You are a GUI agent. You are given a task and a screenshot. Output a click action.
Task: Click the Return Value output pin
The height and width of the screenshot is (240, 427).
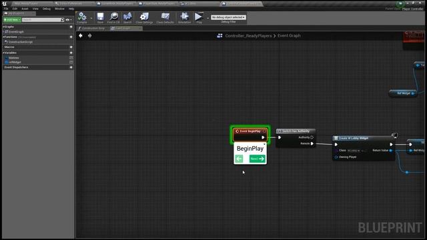(391, 151)
